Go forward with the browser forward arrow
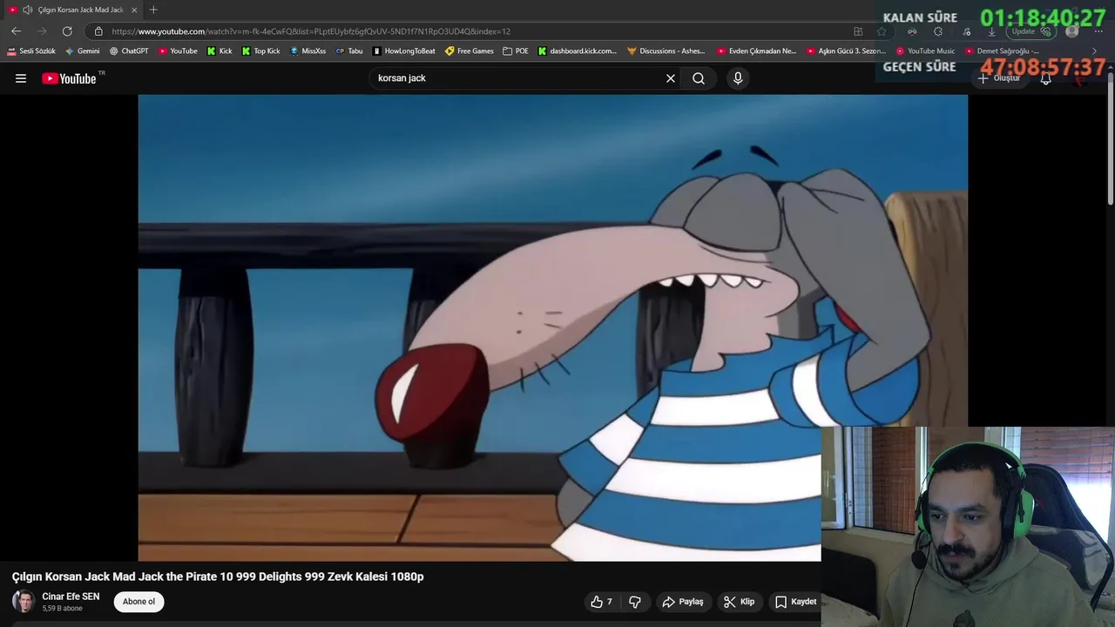1115x627 pixels. [41, 31]
